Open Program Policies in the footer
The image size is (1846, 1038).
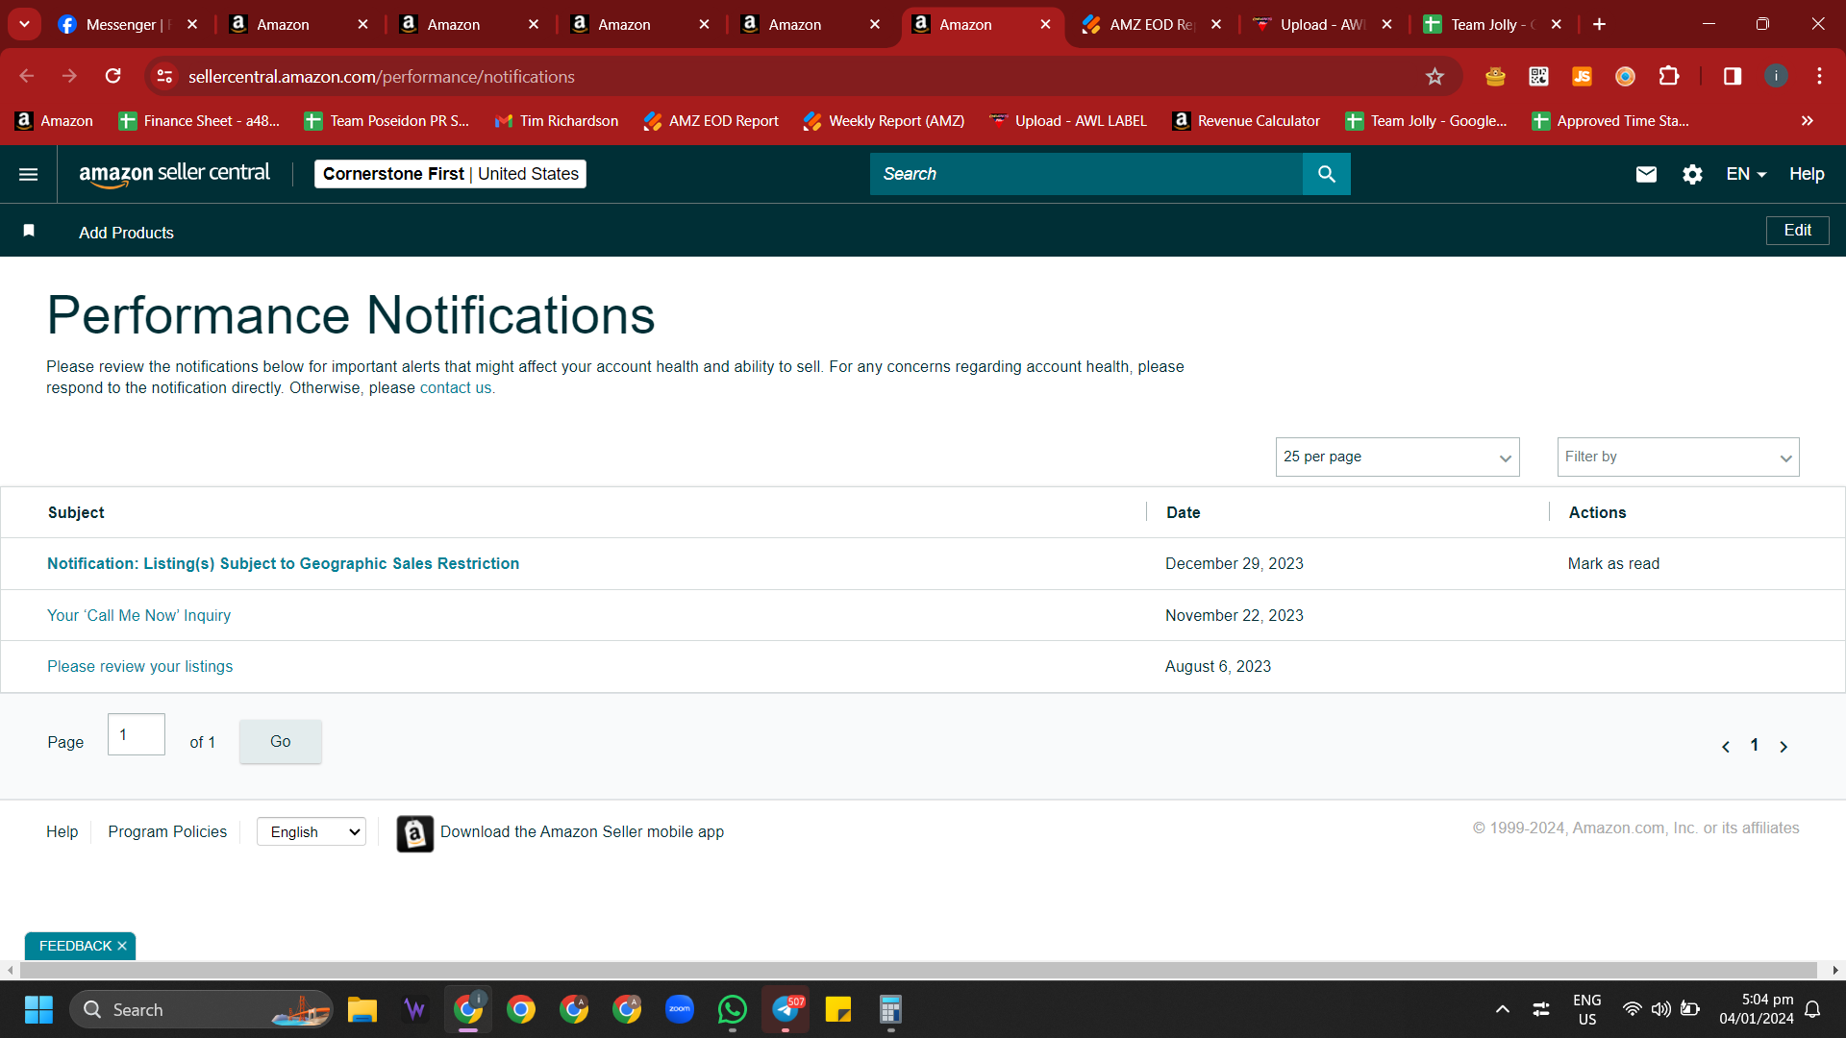(x=167, y=831)
